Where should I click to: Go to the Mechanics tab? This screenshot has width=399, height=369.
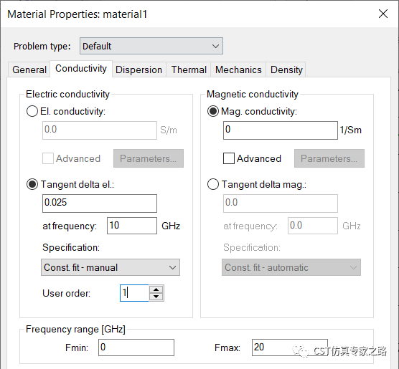[238, 70]
